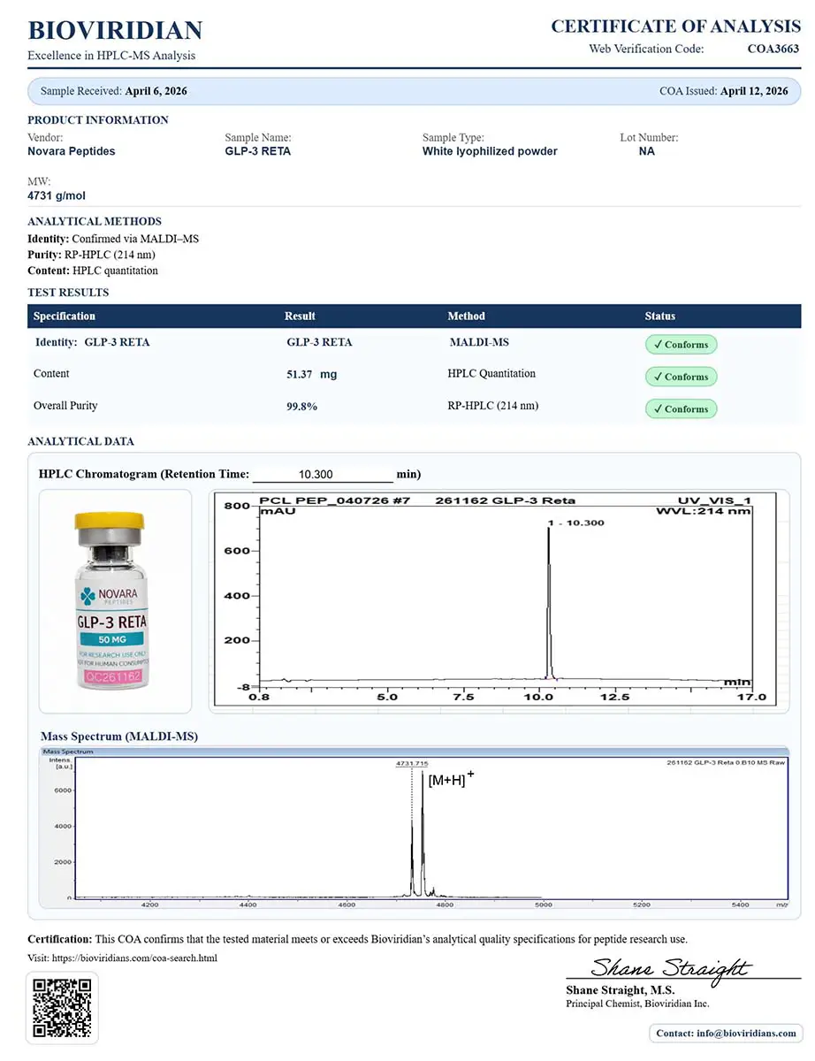Click the Sample Received April 6, 2026 text
This screenshot has width=815, height=1061.
[x=114, y=91]
